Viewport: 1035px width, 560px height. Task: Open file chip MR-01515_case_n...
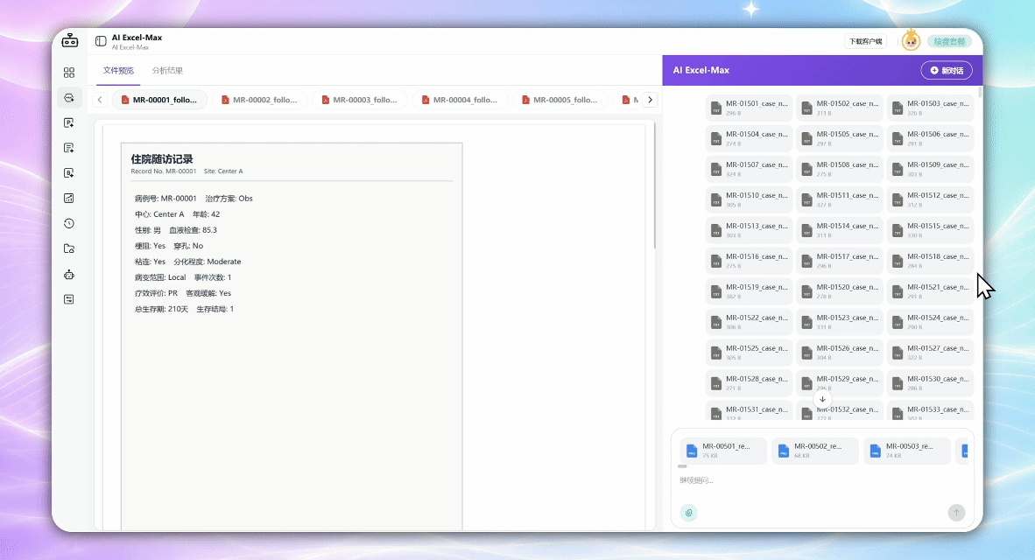(929, 229)
